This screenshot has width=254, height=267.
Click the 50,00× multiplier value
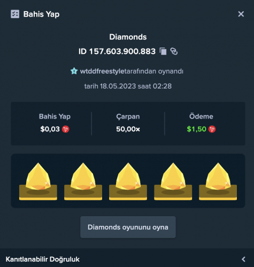pos(128,129)
